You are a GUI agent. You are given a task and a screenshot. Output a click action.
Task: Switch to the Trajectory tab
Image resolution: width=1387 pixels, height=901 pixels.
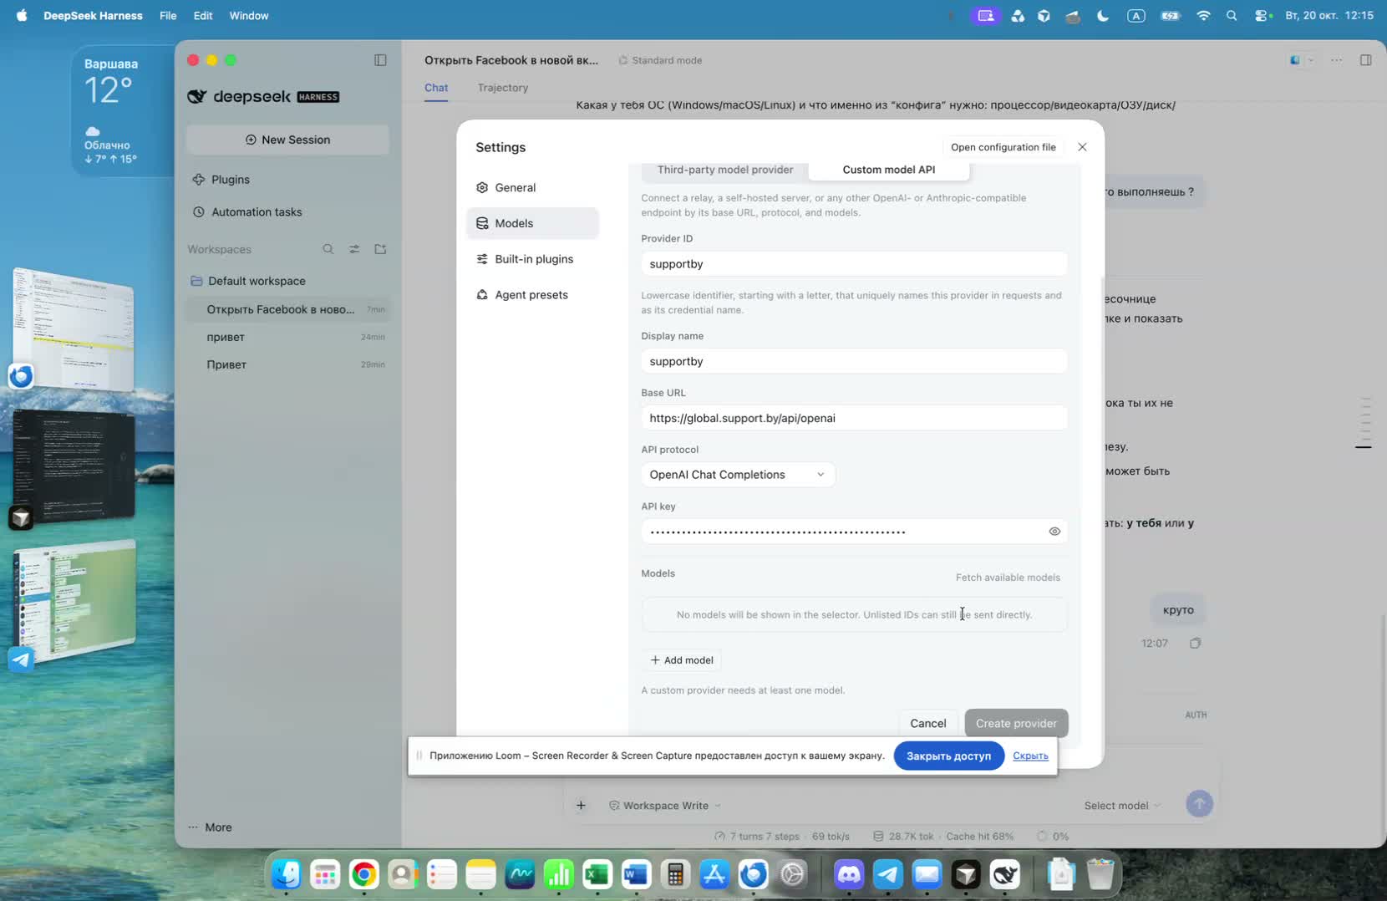(502, 88)
